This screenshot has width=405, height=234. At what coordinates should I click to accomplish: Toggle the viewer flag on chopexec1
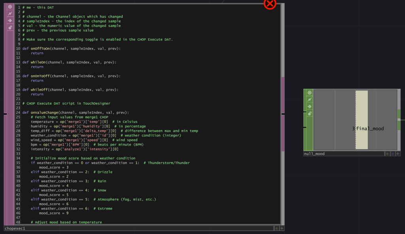pyautogui.click(x=10, y=7)
